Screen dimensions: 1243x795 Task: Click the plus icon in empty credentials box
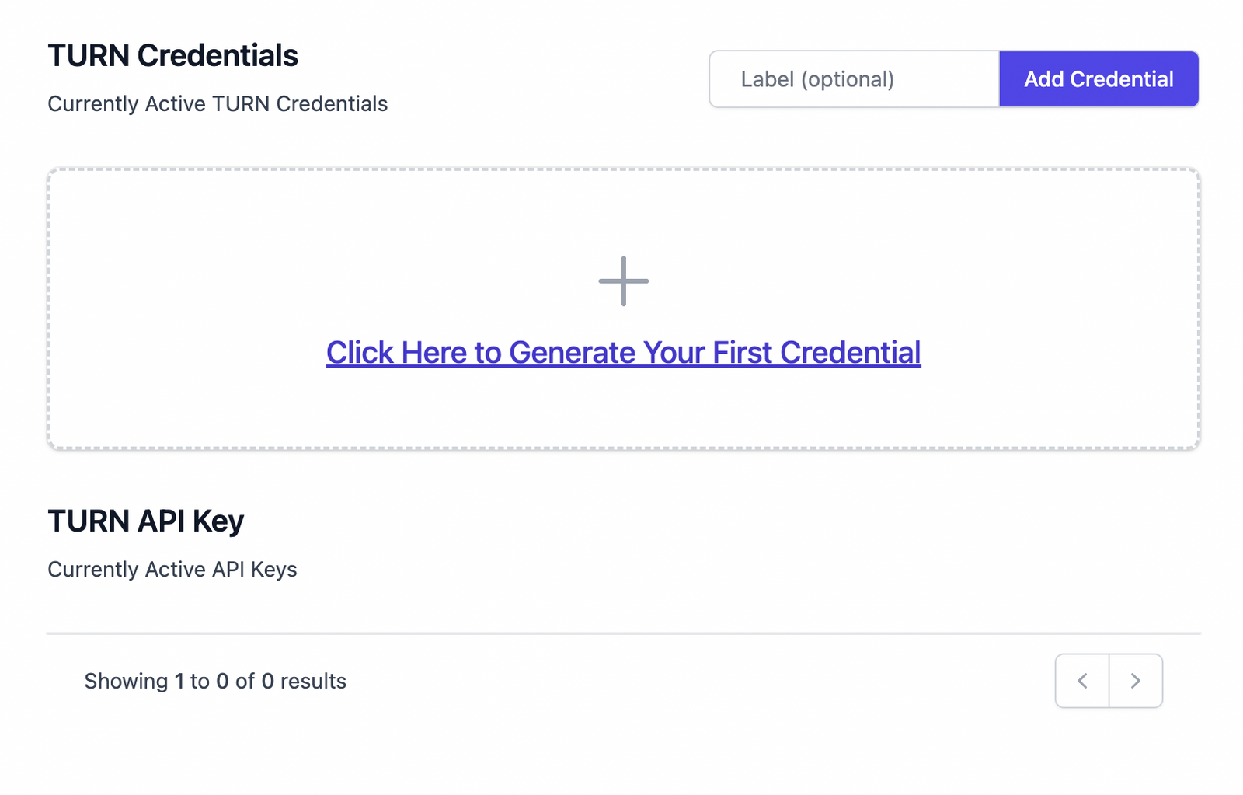pos(623,281)
